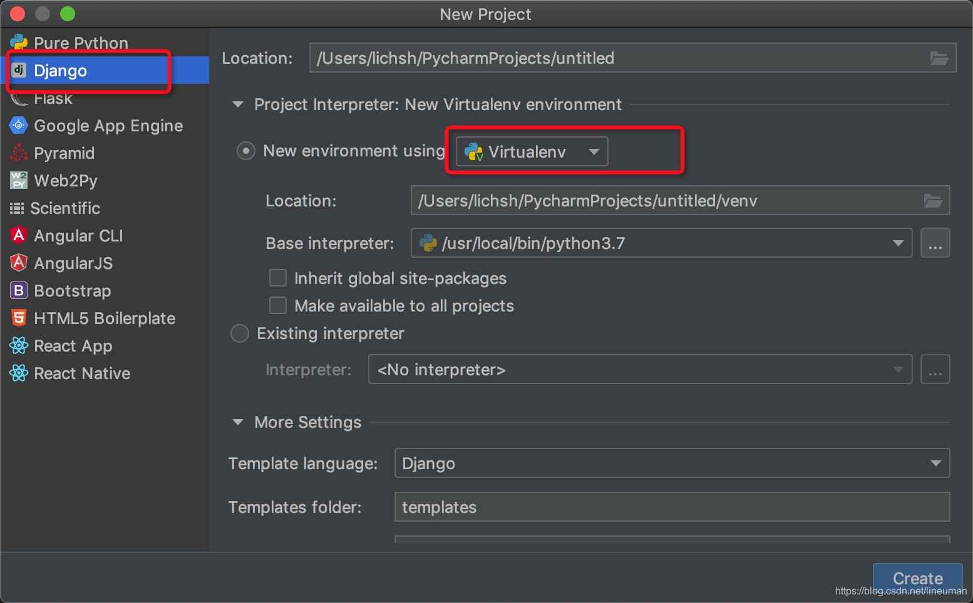Viewport: 973px width, 603px height.
Task: Pick the Pyramid project type
Action: tap(105, 153)
